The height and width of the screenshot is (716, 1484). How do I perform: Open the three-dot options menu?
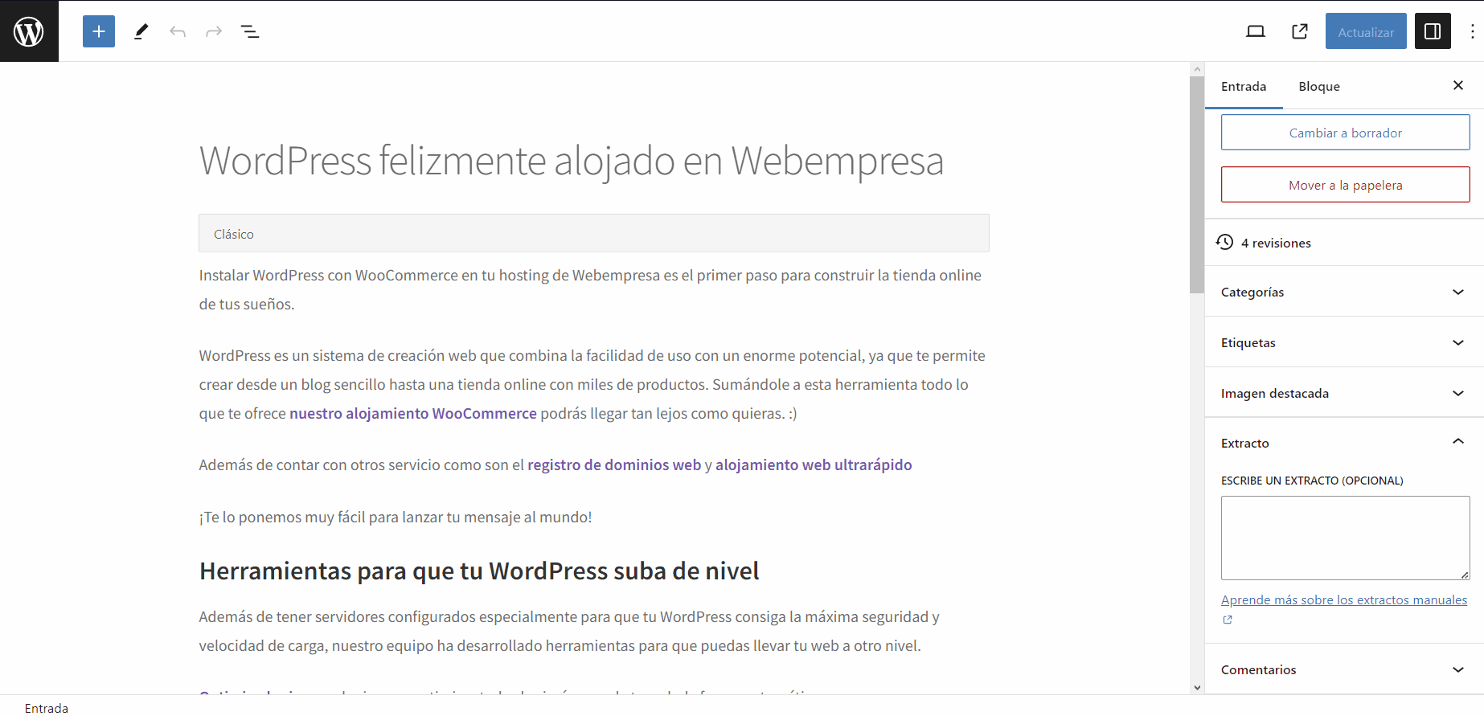click(1472, 31)
